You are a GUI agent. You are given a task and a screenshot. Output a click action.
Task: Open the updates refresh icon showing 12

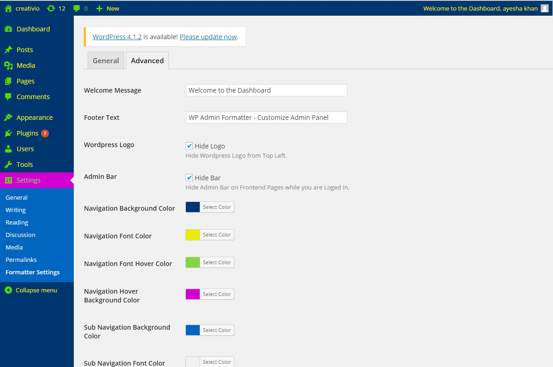pyautogui.click(x=51, y=8)
